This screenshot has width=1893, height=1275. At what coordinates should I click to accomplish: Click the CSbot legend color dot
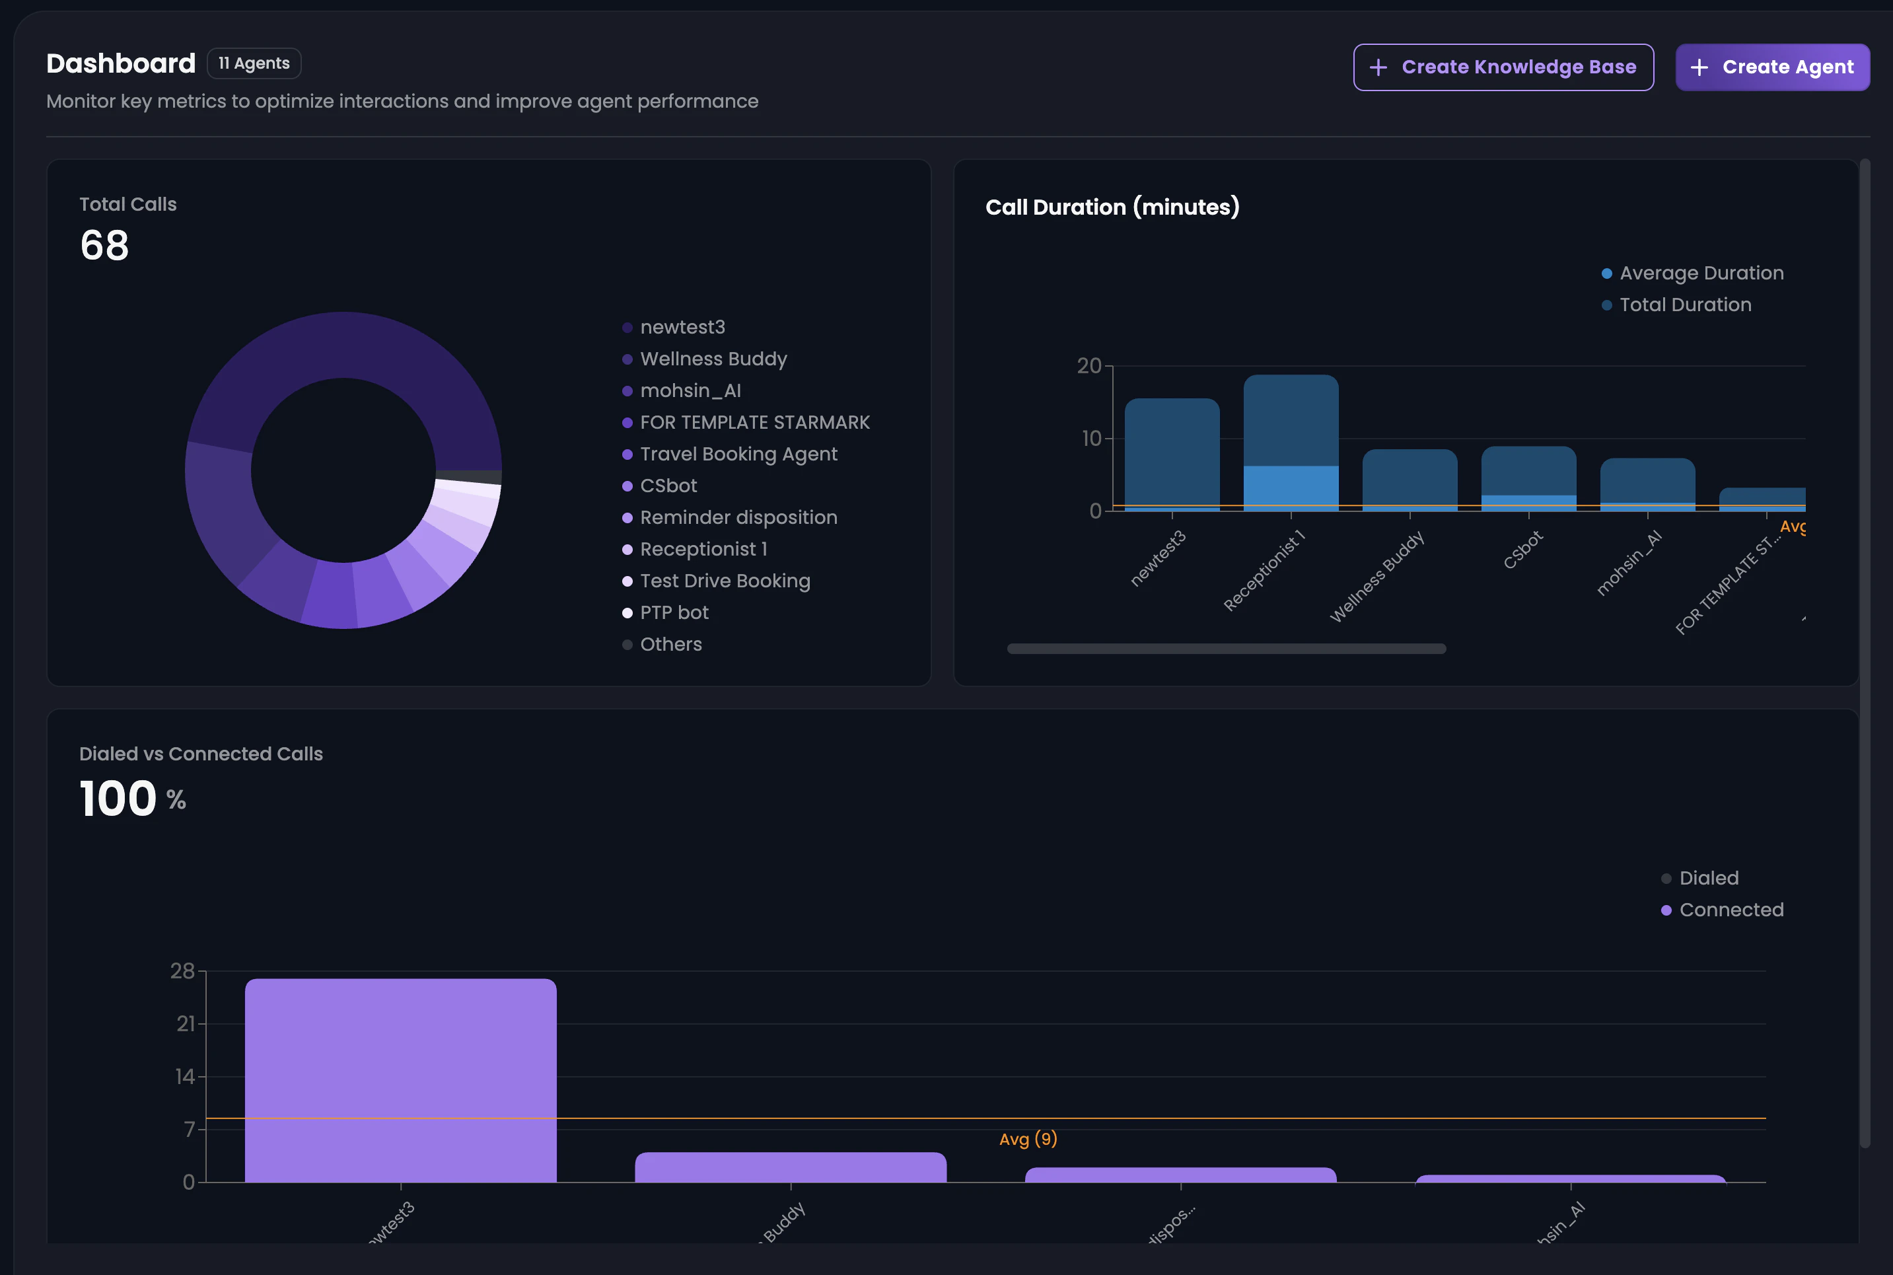click(x=627, y=486)
